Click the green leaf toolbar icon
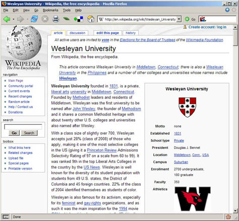 (x=67, y=19)
